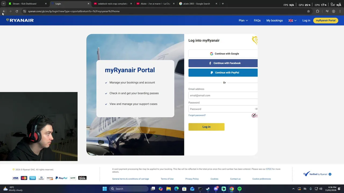Click the Visa payment icon

pyautogui.click(x=15, y=178)
